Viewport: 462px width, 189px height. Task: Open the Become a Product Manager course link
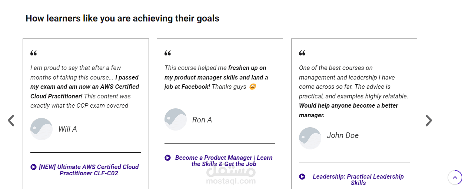coord(224,161)
